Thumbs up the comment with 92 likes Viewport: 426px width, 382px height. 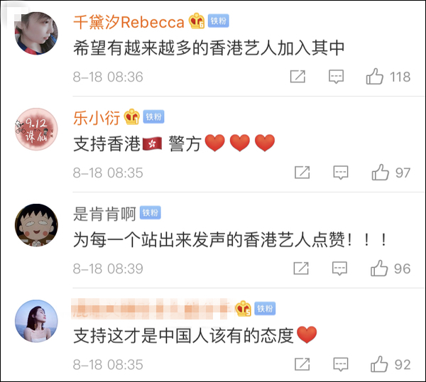pyautogui.click(x=379, y=364)
